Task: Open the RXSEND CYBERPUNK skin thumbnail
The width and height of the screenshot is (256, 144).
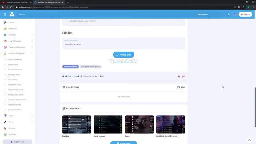Action: 171,124
